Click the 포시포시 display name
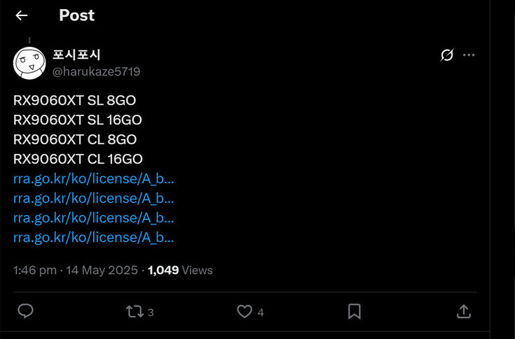515x339 pixels. [76, 55]
